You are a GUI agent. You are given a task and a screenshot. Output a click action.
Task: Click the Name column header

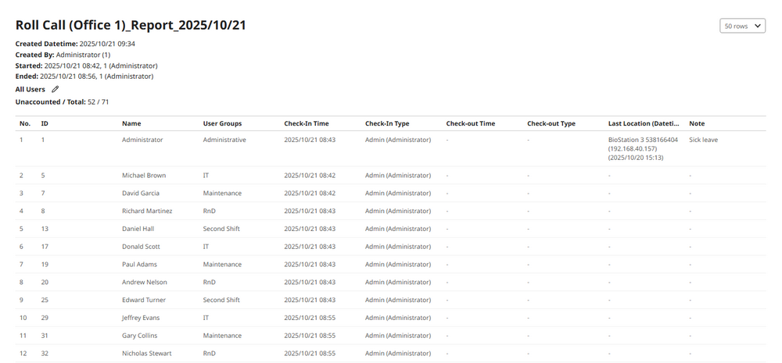[131, 123]
